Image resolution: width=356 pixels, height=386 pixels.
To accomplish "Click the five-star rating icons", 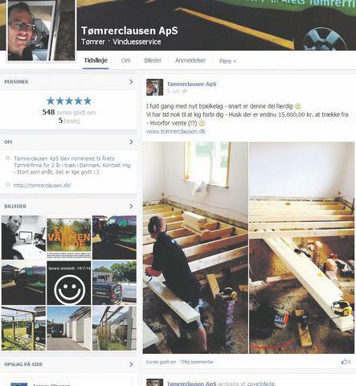I will point(69,101).
